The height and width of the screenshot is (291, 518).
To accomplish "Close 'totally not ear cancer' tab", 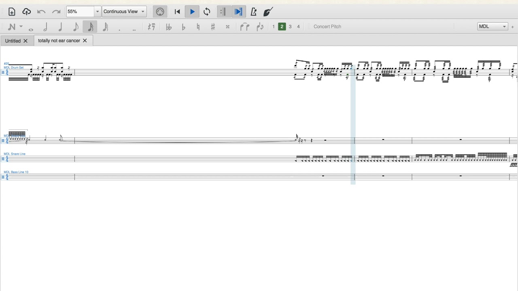I will (85, 41).
